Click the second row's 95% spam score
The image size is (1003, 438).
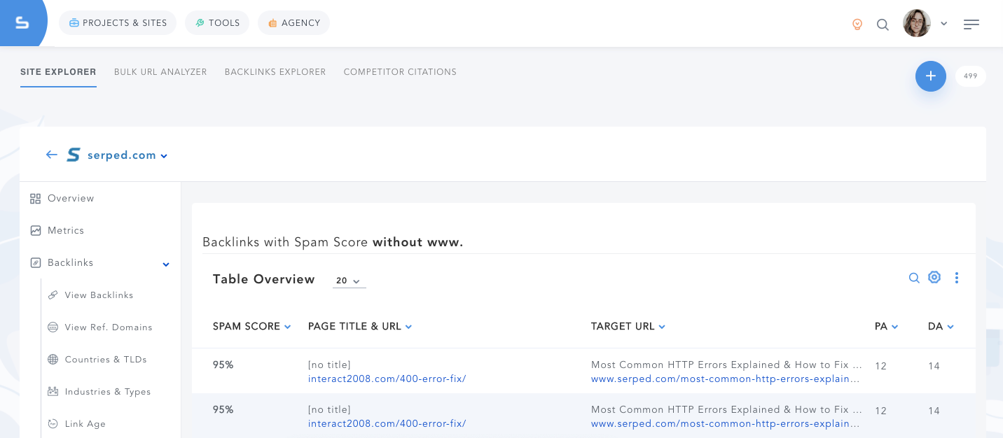click(x=223, y=409)
